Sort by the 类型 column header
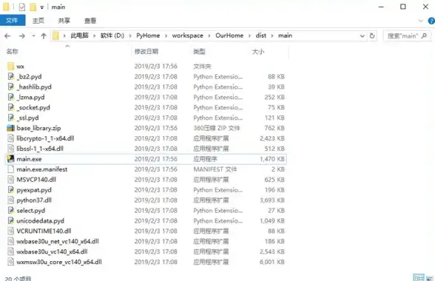The height and width of the screenshot is (281, 435). tap(199, 51)
